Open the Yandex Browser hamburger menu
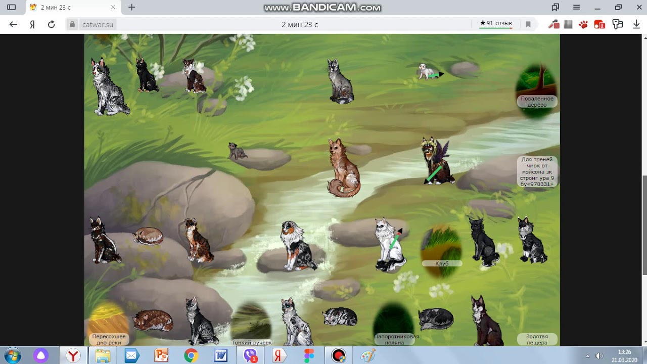The image size is (647, 364). click(576, 7)
